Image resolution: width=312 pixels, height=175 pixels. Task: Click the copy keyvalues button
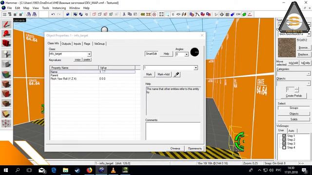78,60
